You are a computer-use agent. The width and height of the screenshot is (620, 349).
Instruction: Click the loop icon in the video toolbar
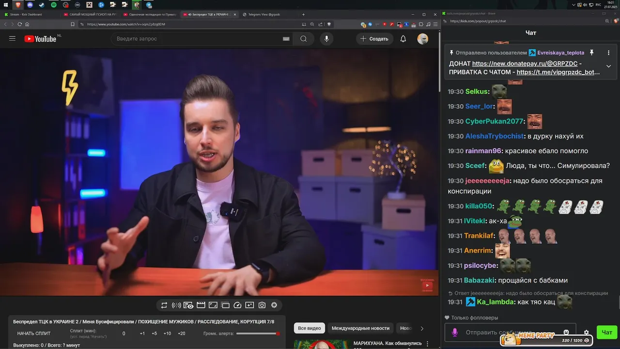click(x=164, y=305)
